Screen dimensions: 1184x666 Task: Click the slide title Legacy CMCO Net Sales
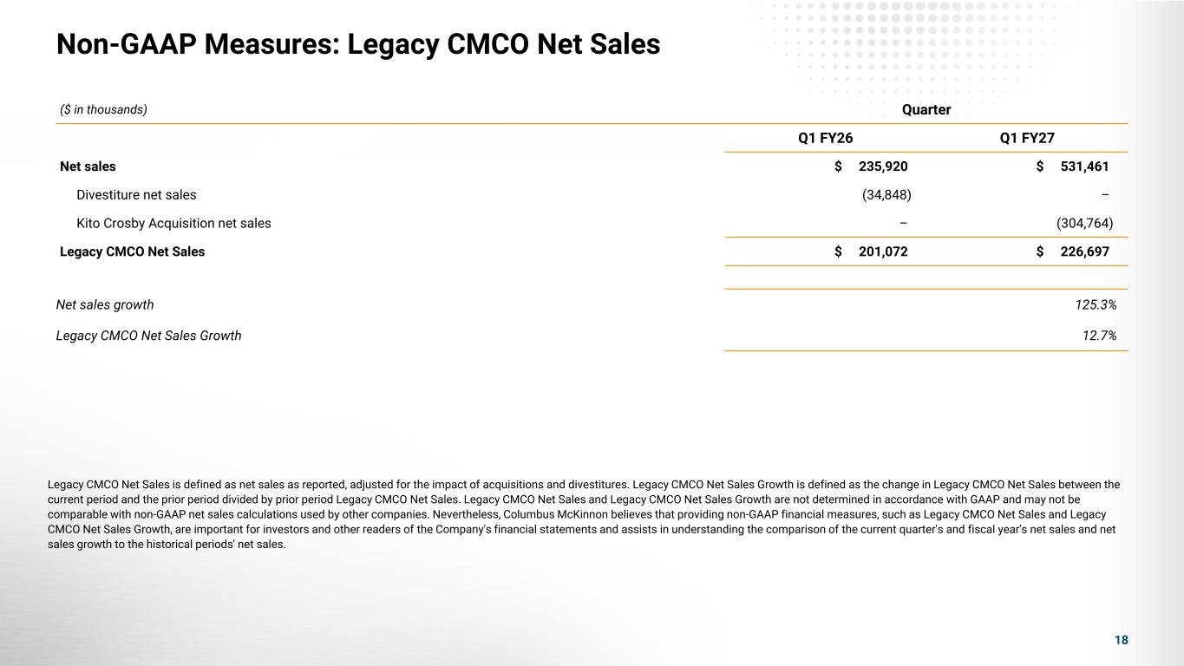[358, 45]
